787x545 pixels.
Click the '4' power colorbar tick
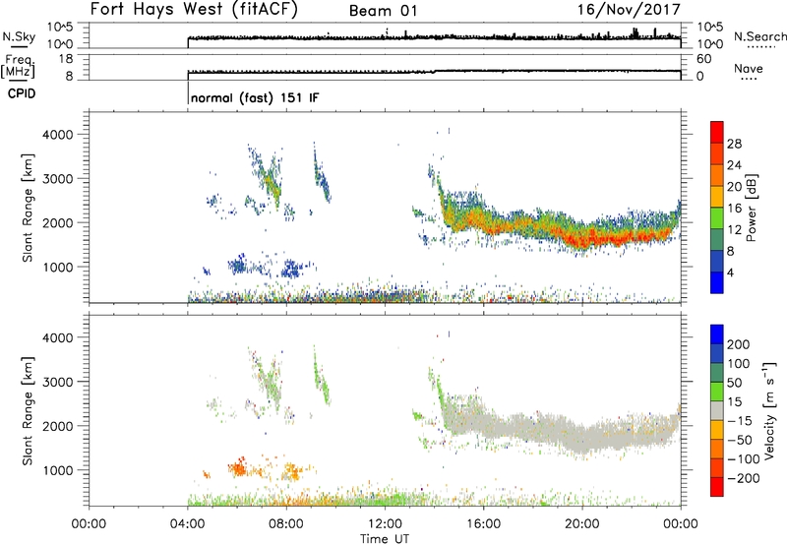coord(730,272)
